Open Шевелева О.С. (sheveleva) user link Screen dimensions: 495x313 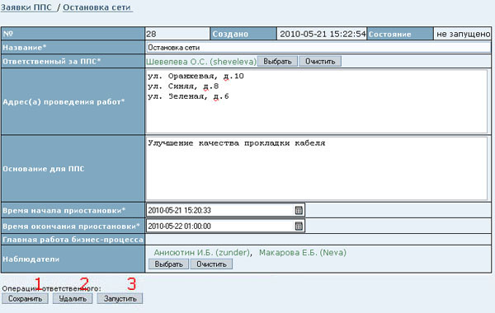click(201, 62)
